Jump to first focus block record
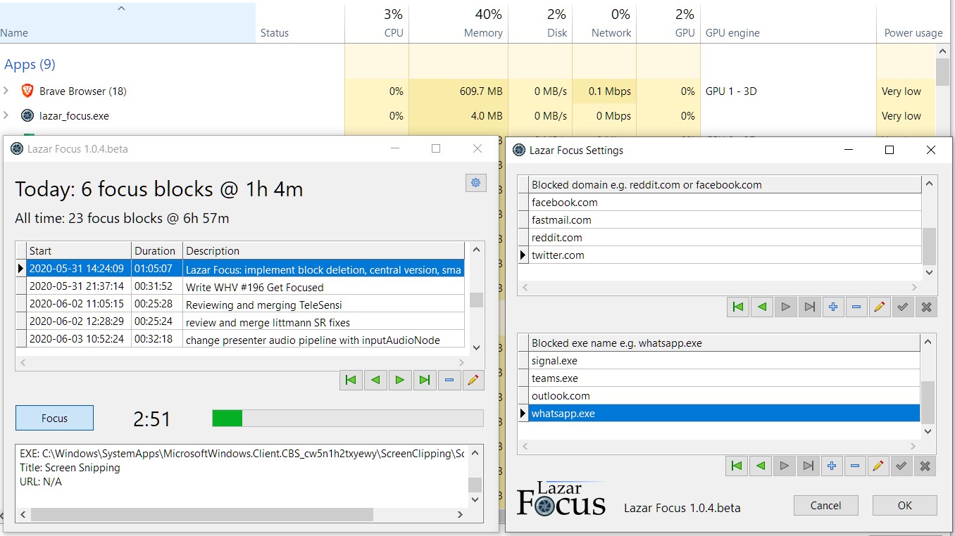 pos(351,380)
